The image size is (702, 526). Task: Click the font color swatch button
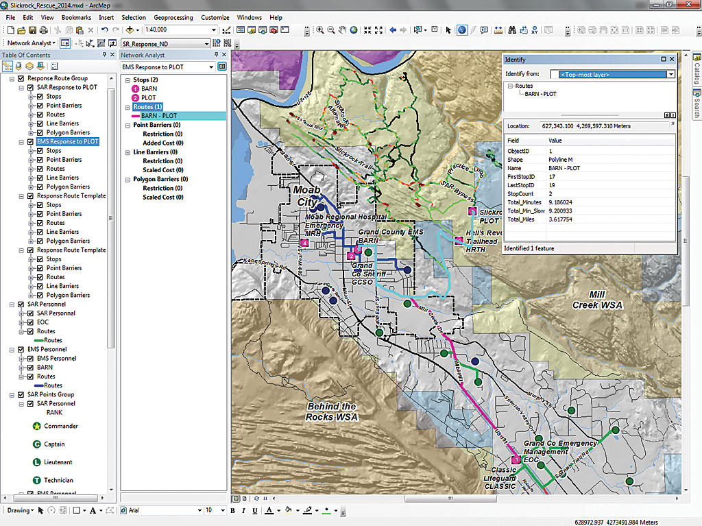point(269,511)
